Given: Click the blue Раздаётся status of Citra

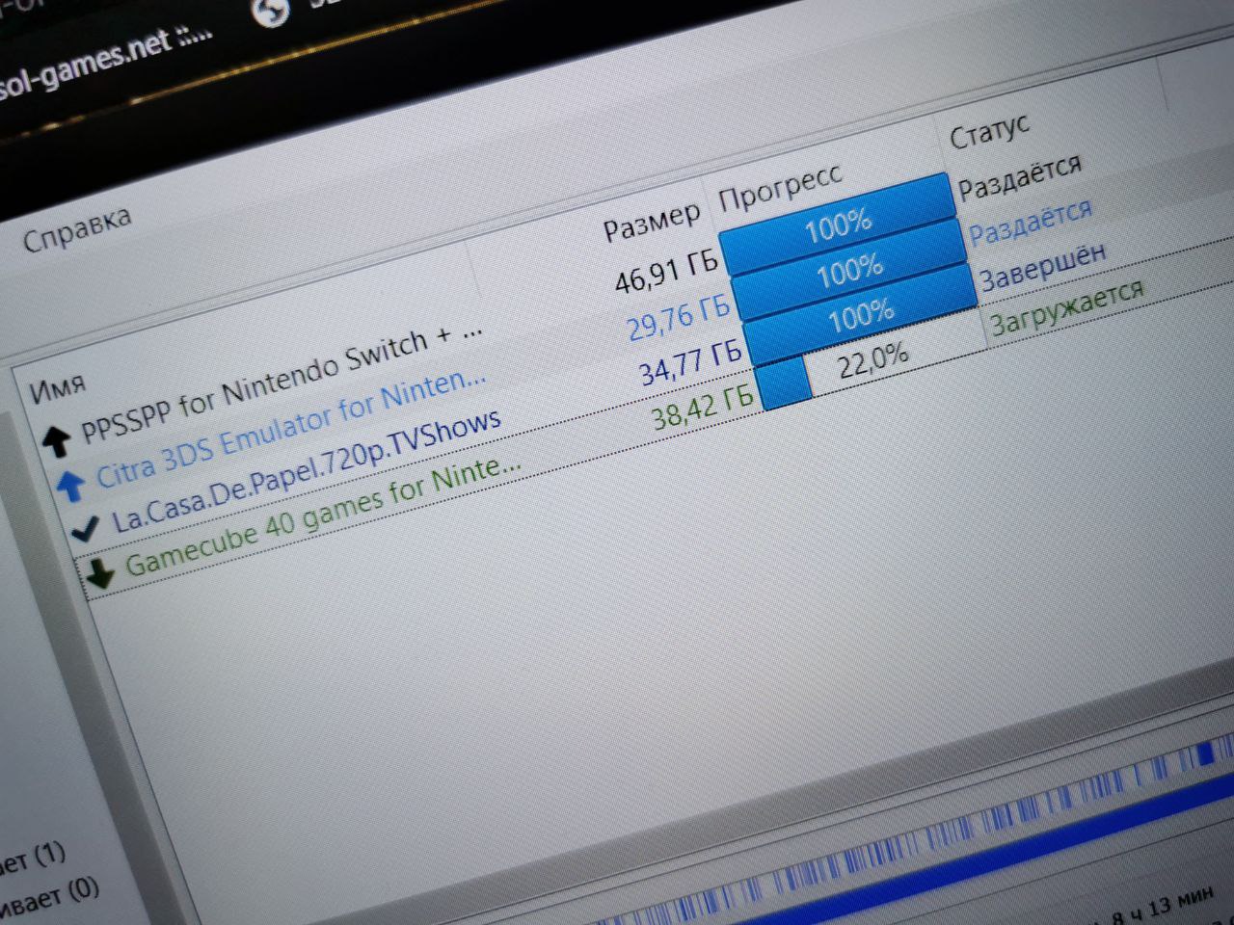Looking at the screenshot, I should click(x=1031, y=221).
